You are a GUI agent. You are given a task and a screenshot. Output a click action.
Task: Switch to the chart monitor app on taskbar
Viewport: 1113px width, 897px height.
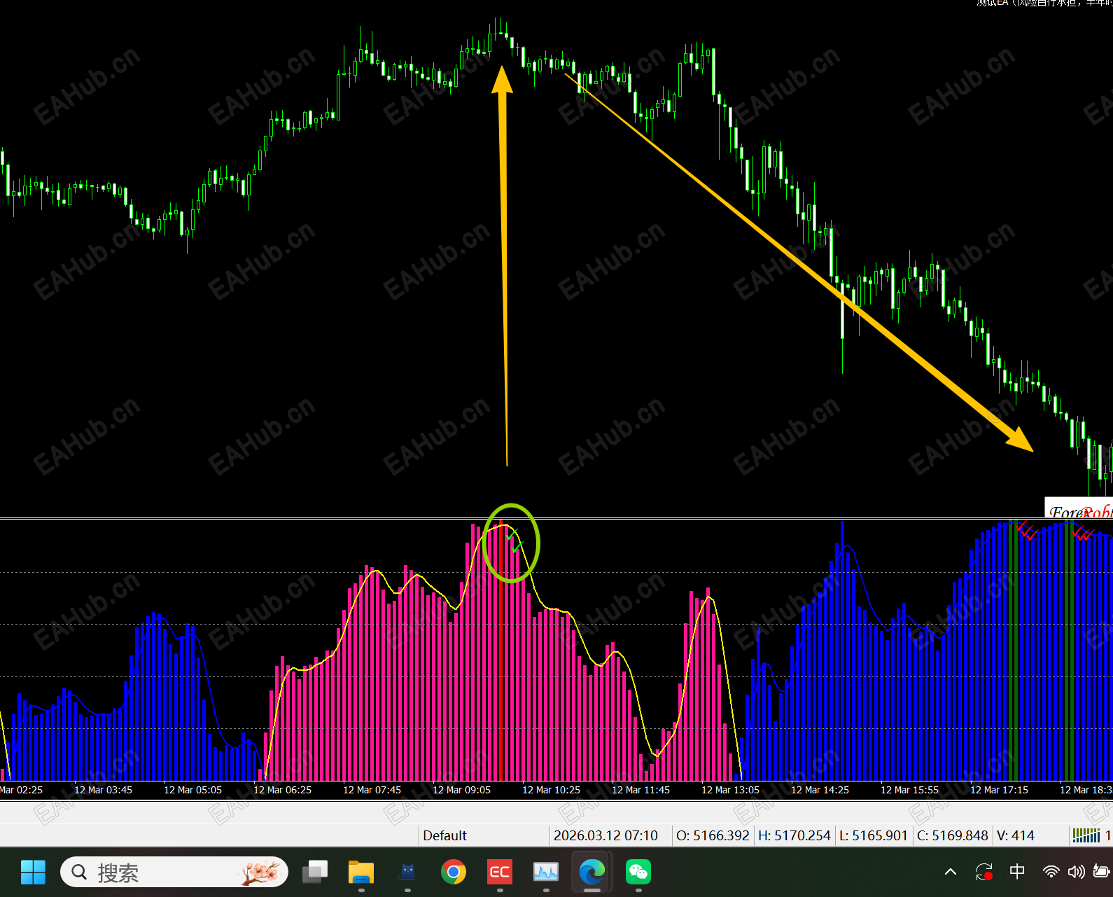click(x=546, y=872)
